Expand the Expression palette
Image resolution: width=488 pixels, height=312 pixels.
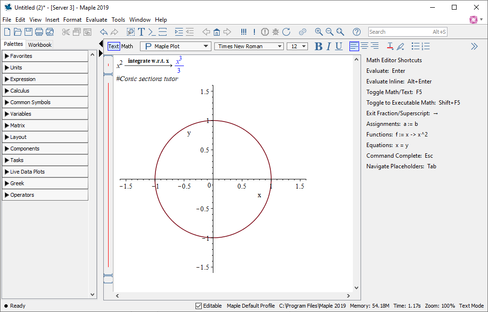pyautogui.click(x=45, y=79)
